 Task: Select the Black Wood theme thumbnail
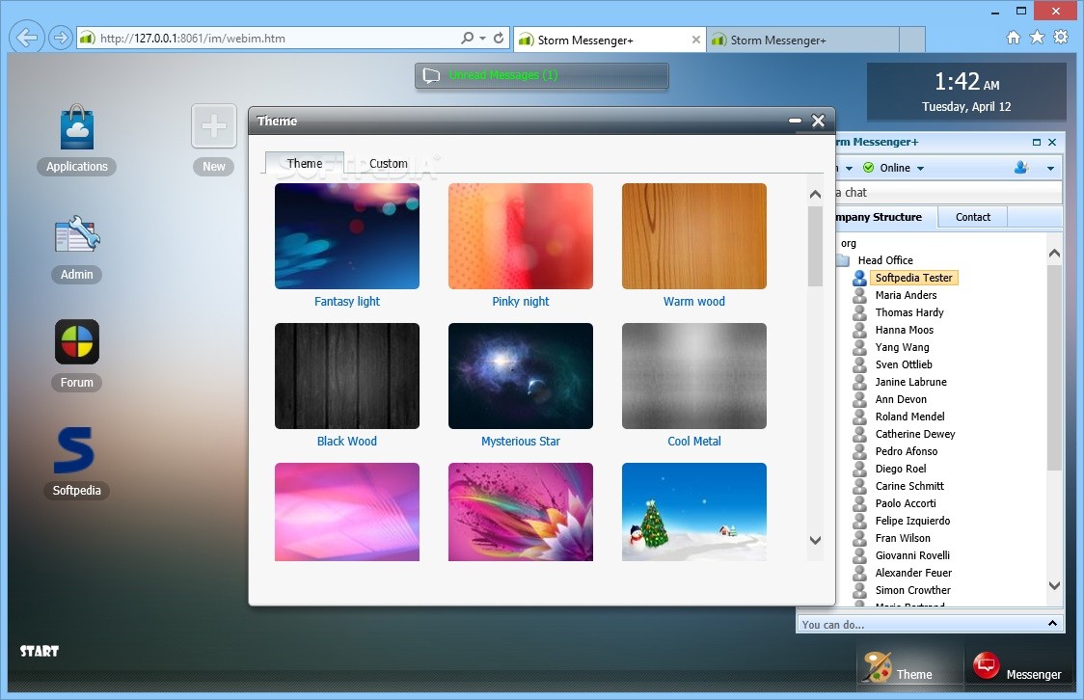click(x=347, y=376)
